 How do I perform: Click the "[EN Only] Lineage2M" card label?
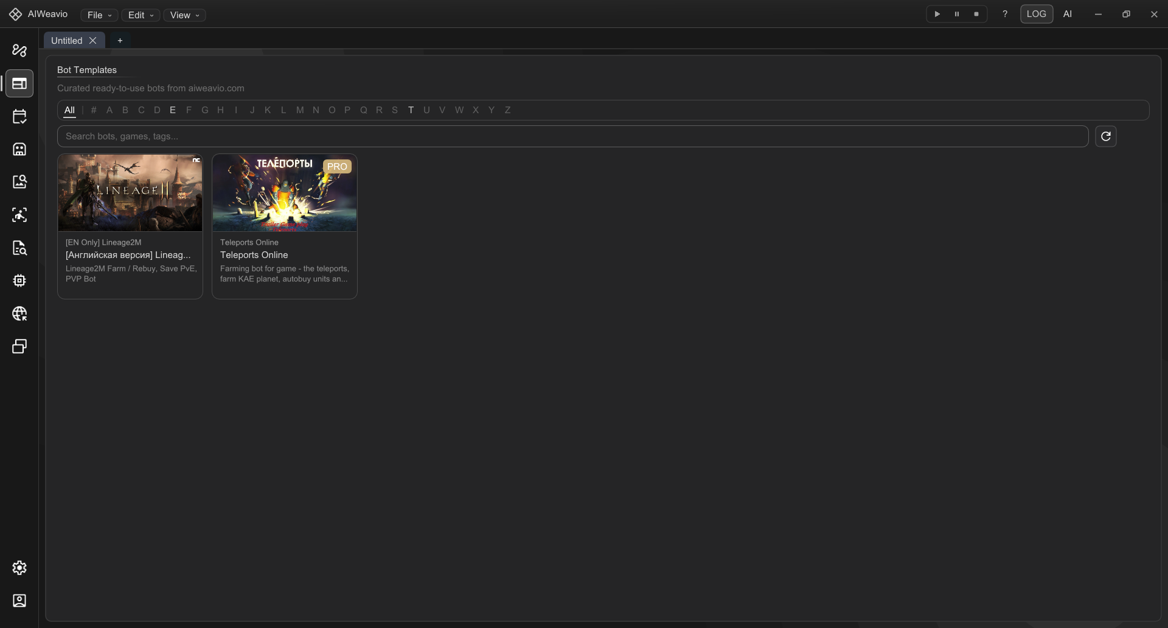click(x=103, y=242)
